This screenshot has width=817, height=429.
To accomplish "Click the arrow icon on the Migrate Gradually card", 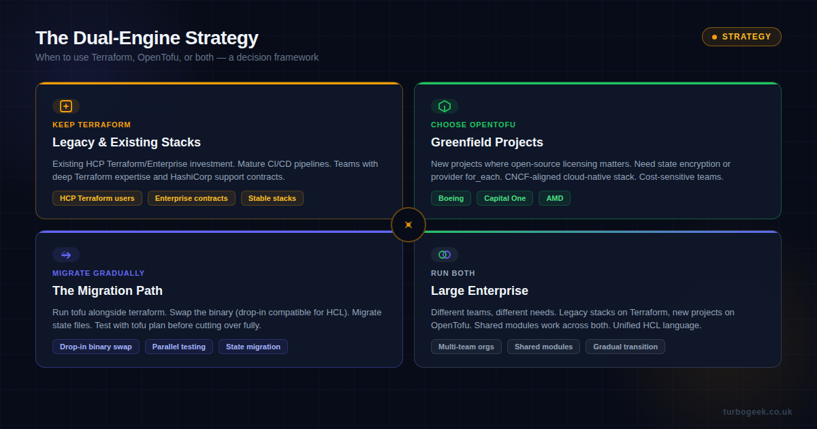I will click(65, 255).
